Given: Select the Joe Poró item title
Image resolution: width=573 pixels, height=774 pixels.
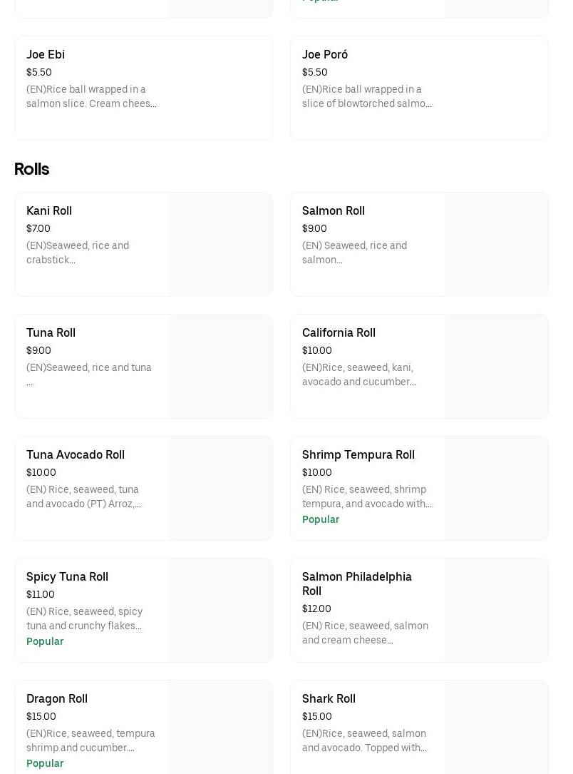Looking at the screenshot, I should click(x=325, y=55).
